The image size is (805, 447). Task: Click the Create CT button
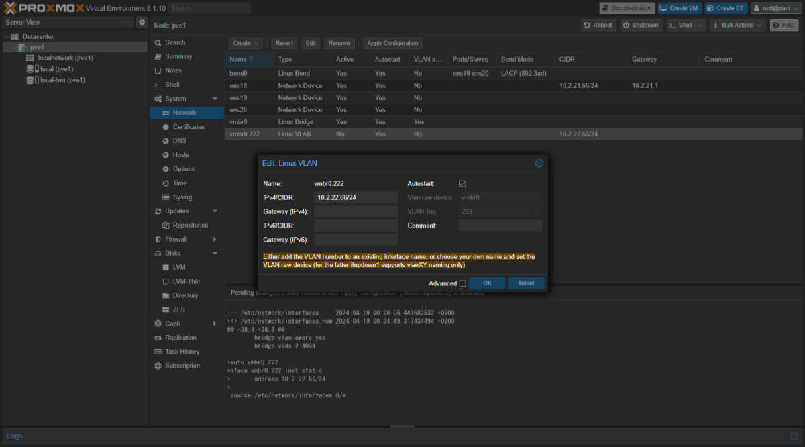(x=725, y=8)
